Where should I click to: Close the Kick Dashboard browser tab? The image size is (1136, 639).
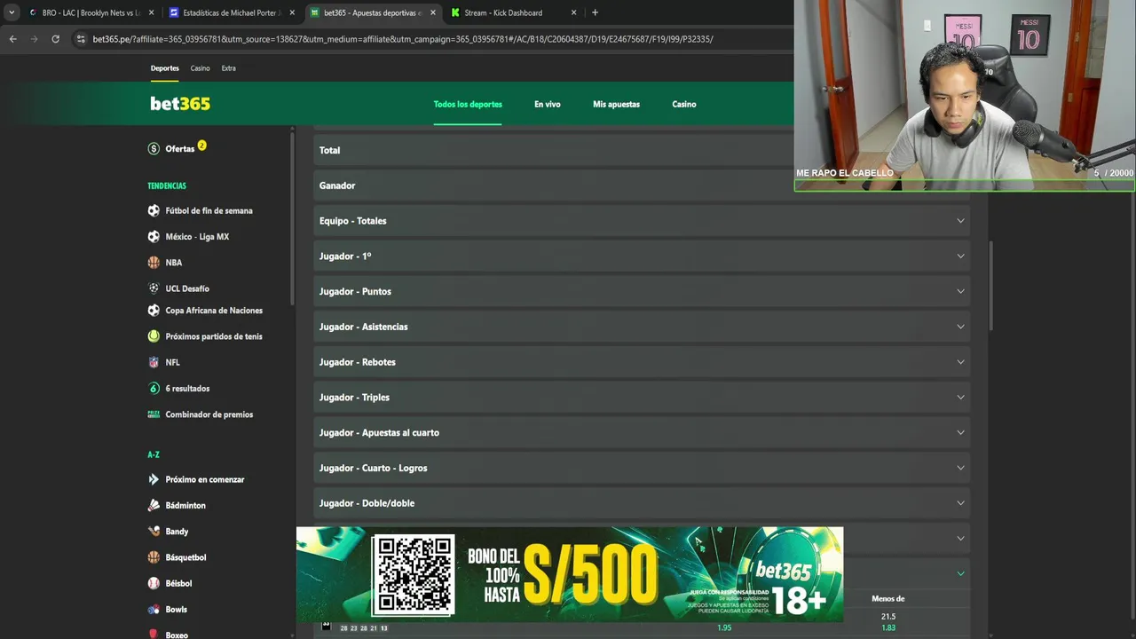pyautogui.click(x=573, y=12)
